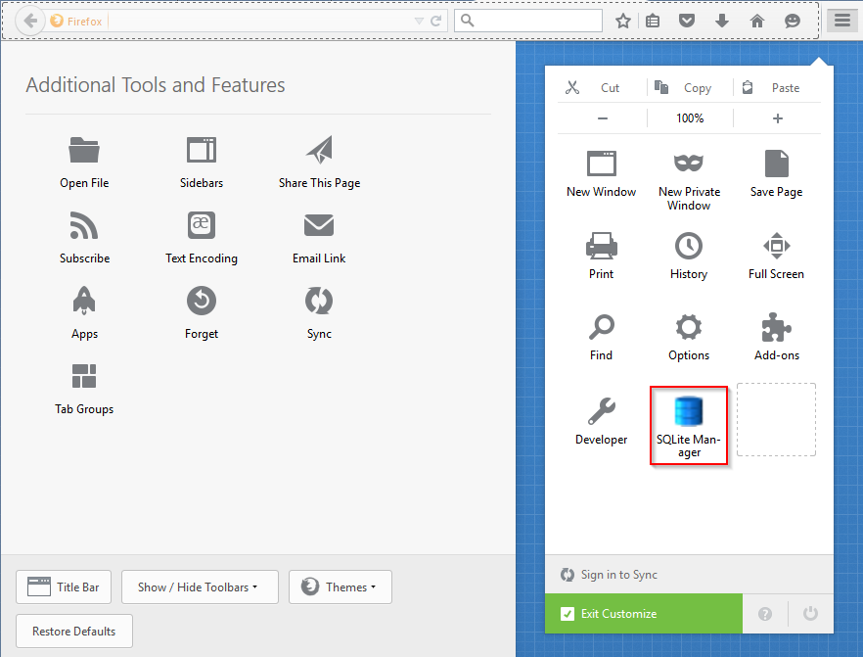Select the Subscribe RSS icon

coord(84,225)
